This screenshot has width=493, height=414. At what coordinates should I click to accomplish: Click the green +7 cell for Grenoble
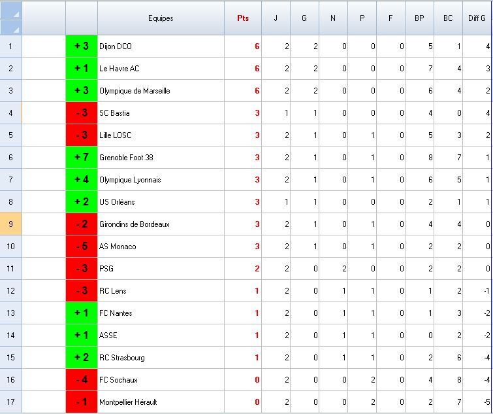click(82, 158)
